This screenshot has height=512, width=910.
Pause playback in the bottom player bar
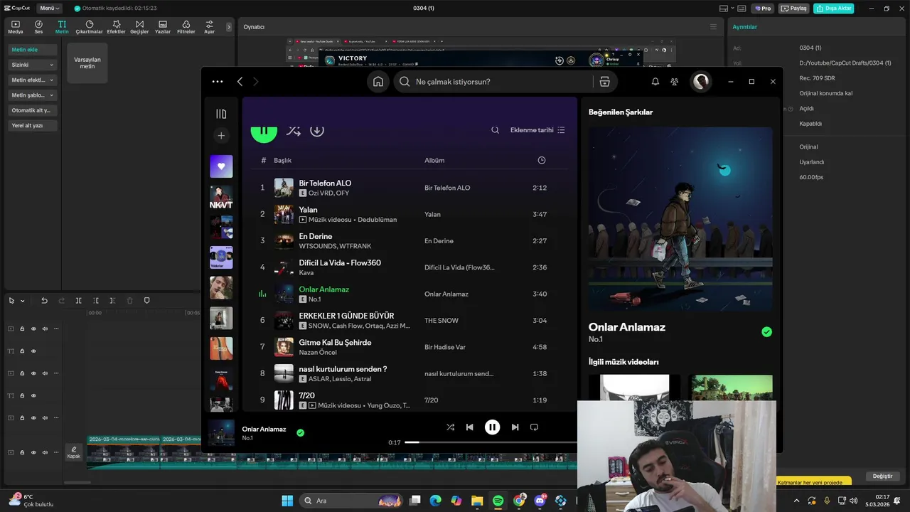(x=492, y=427)
